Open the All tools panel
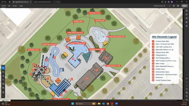This screenshot has height=106, width=189. pos(4,6)
